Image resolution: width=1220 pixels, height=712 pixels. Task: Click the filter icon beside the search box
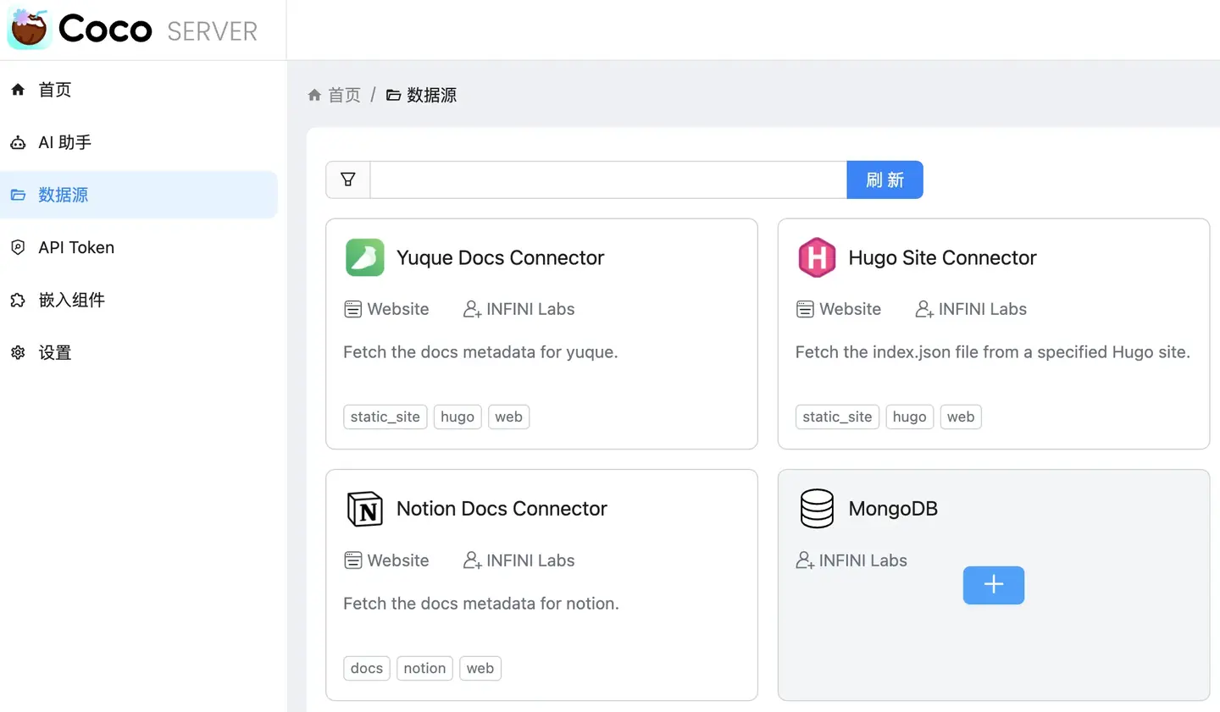click(x=347, y=179)
